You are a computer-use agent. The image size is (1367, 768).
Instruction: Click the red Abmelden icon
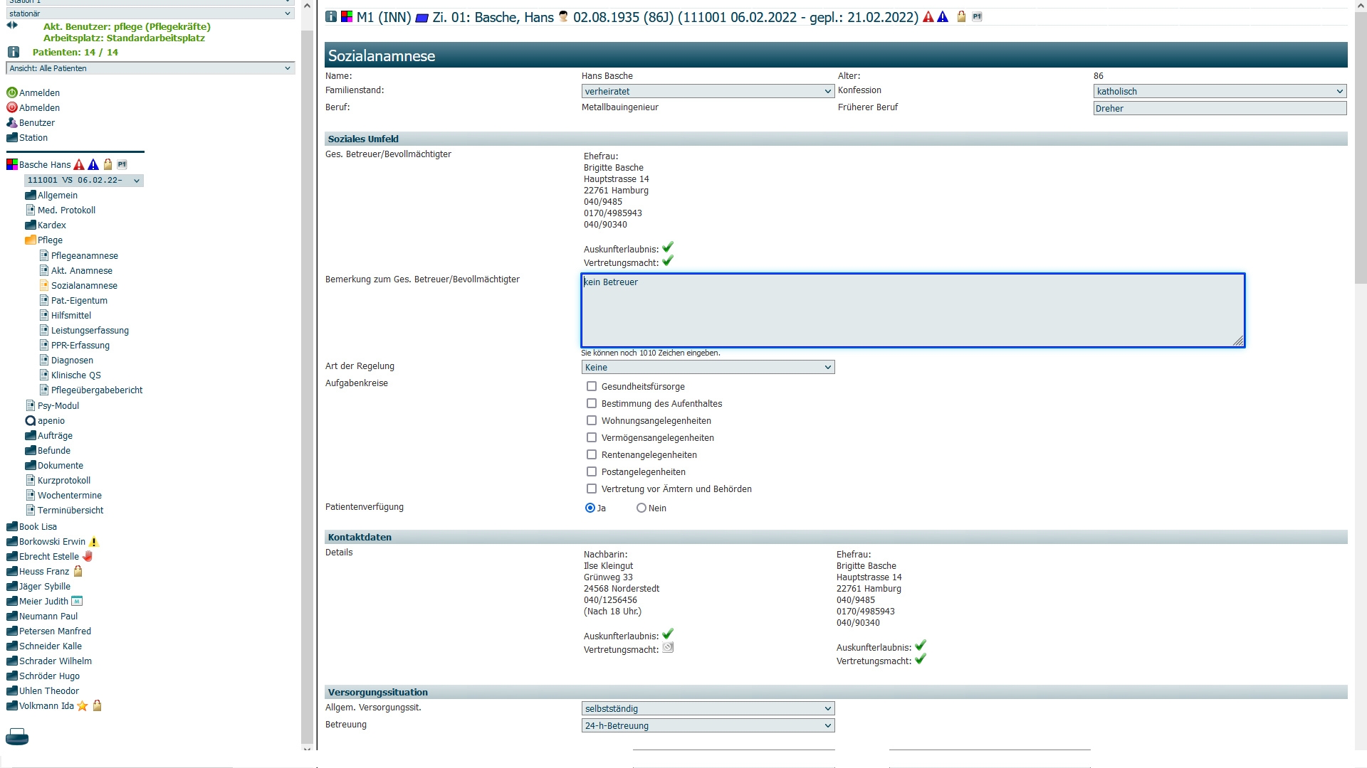coord(11,108)
